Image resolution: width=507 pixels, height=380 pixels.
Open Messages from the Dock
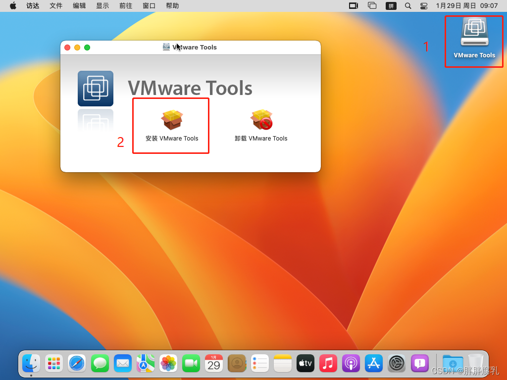(x=100, y=364)
